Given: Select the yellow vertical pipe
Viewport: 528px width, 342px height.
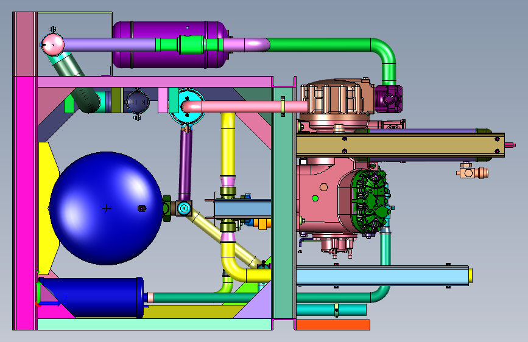Looking at the screenshot, I should pos(228,144).
